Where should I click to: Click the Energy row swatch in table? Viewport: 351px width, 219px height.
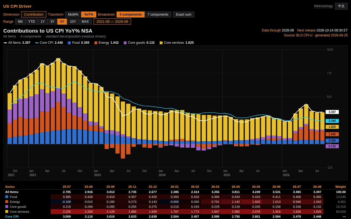point(7,202)
